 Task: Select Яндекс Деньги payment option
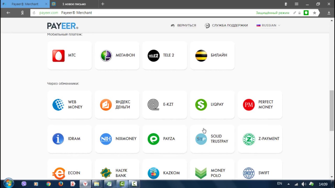coord(117,104)
